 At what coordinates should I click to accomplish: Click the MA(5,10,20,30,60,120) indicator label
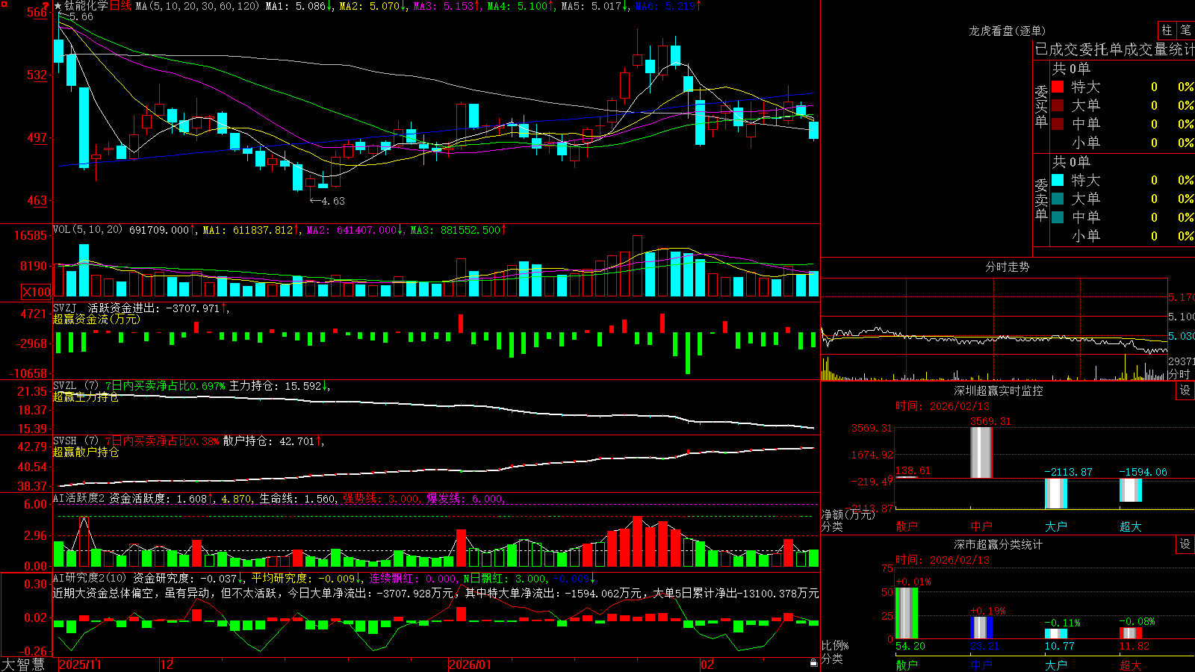tap(198, 6)
